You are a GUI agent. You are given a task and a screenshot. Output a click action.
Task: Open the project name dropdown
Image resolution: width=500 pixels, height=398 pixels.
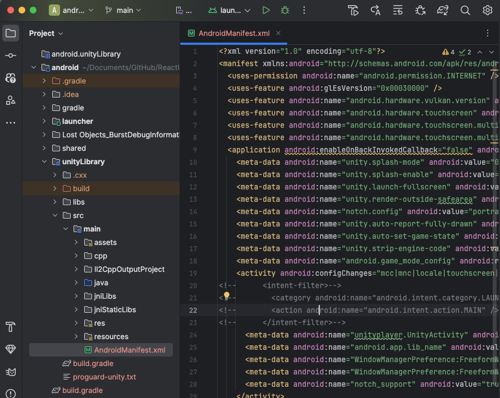click(71, 10)
